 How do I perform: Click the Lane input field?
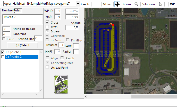point(76,46)
